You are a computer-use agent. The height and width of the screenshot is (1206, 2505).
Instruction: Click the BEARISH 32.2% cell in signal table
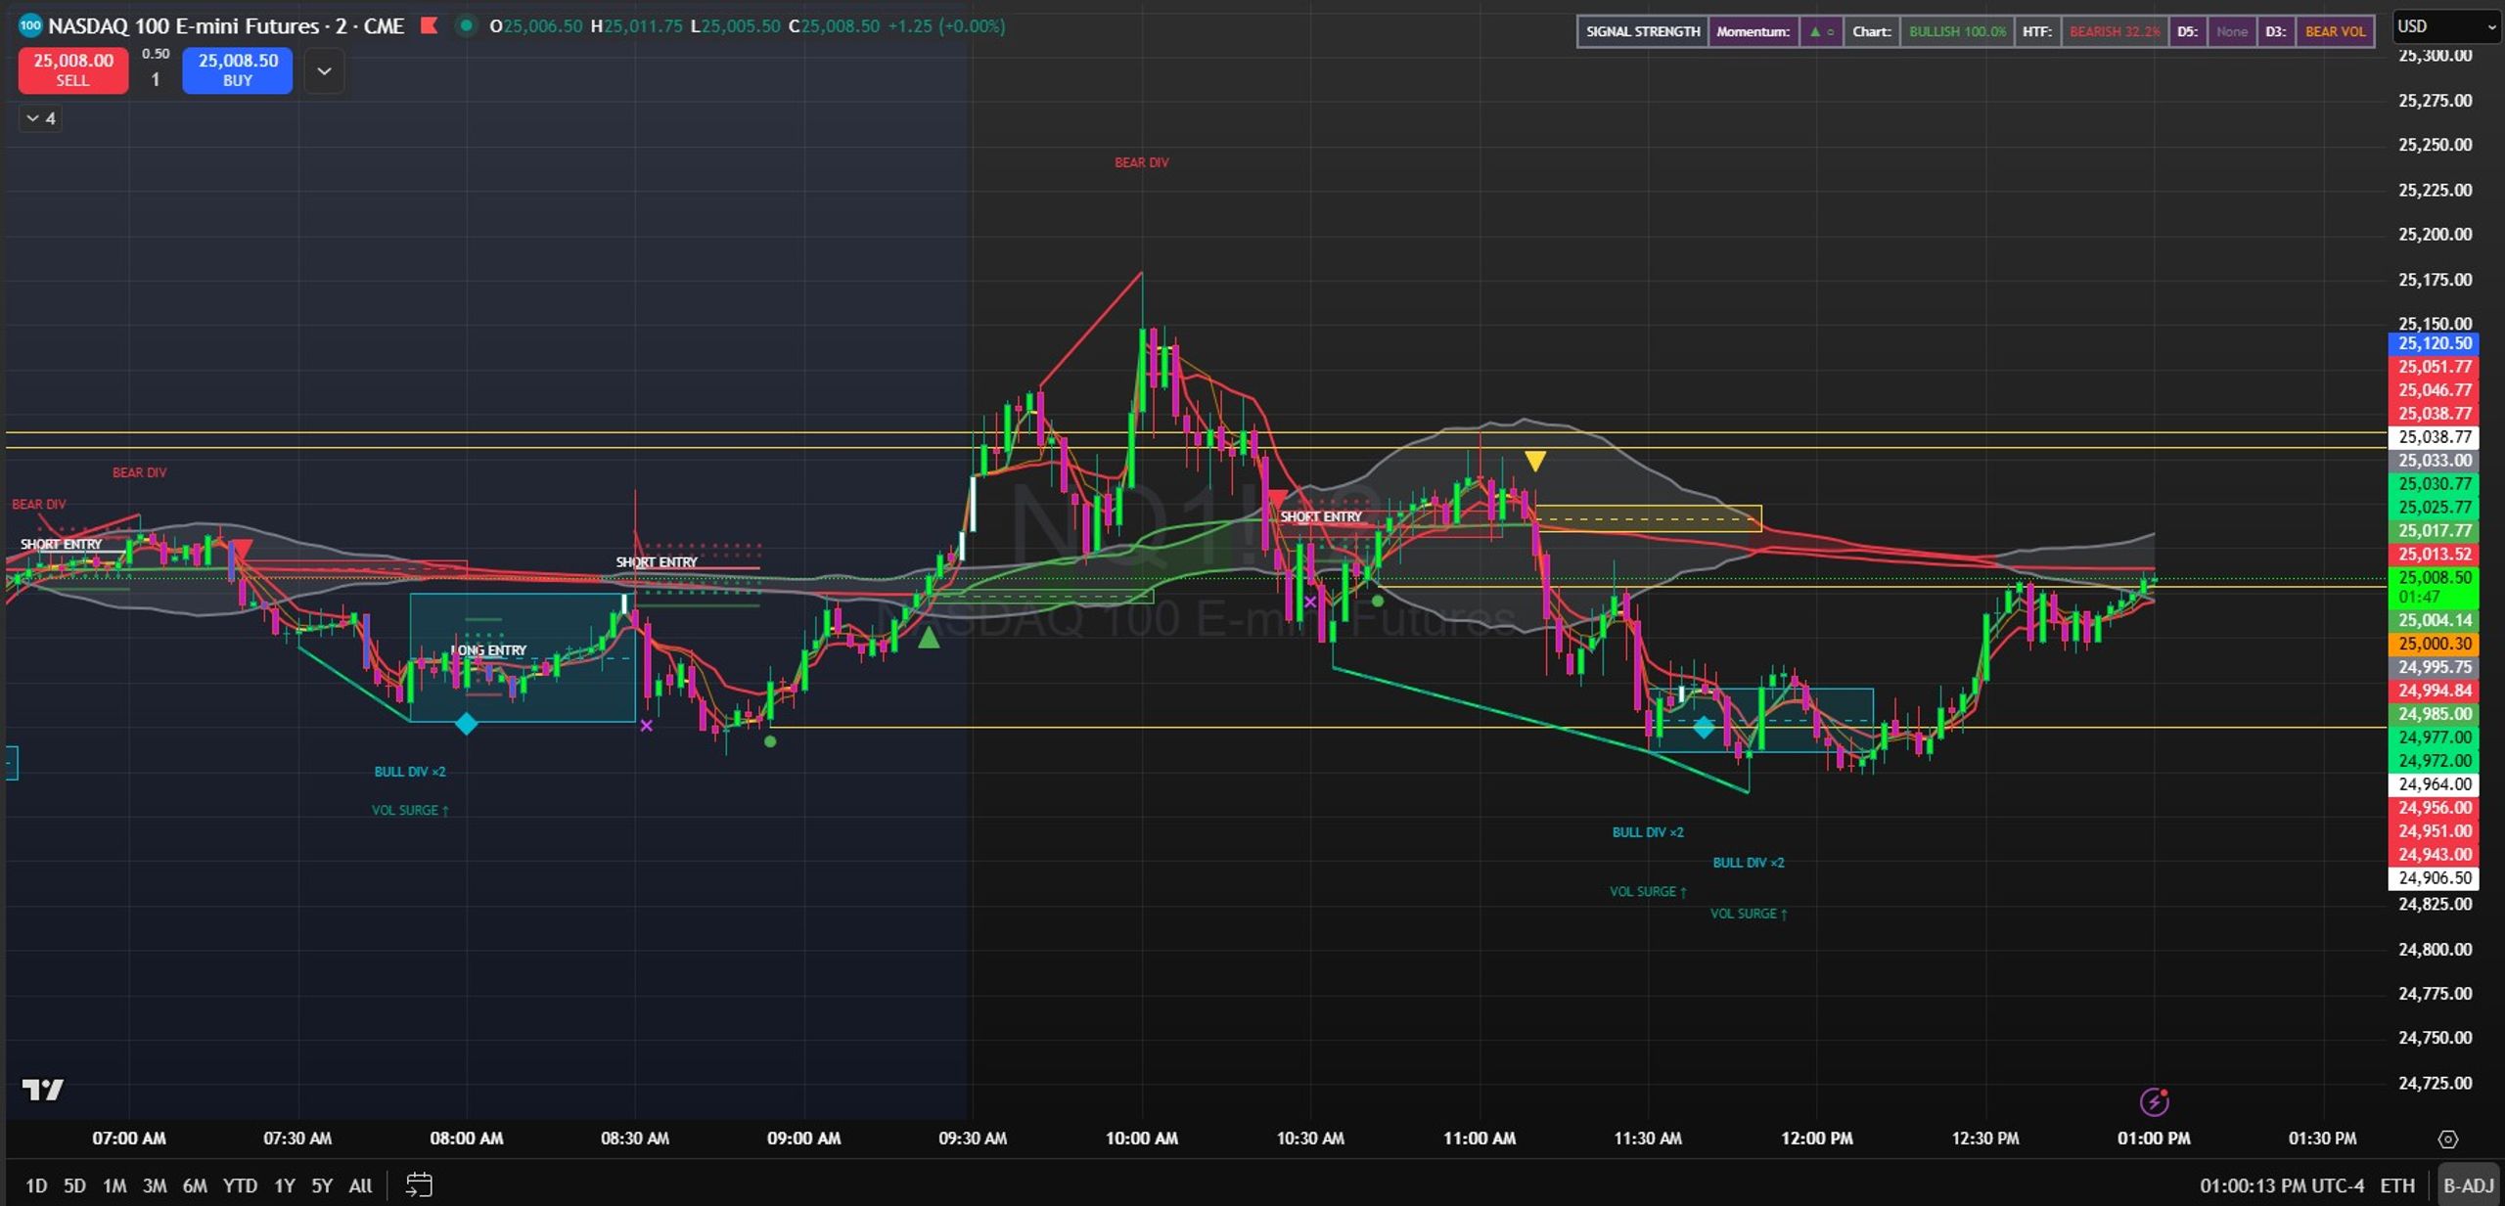[2114, 31]
